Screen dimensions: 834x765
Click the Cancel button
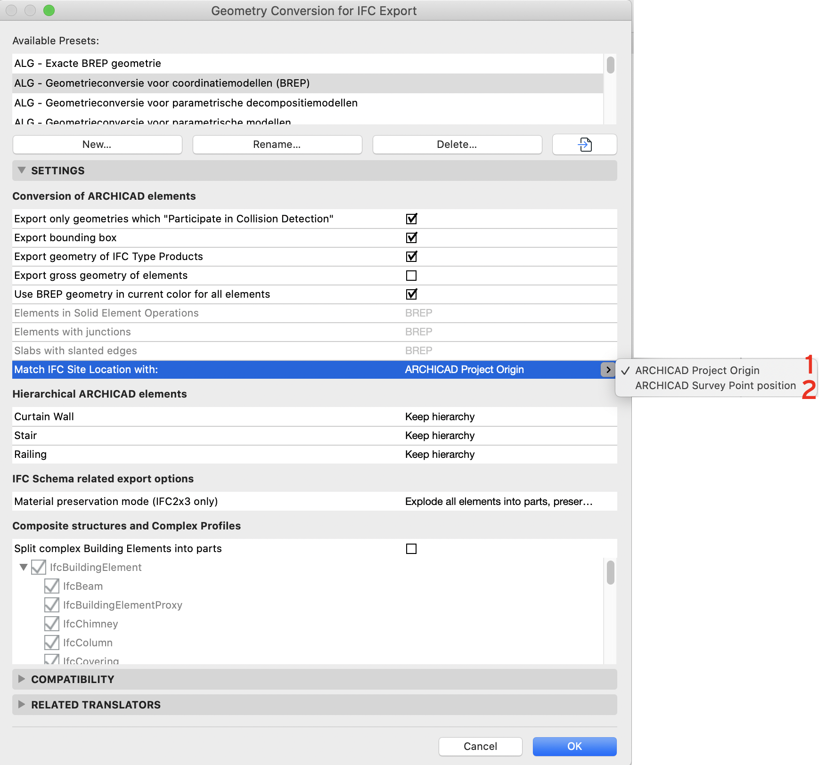(x=480, y=747)
